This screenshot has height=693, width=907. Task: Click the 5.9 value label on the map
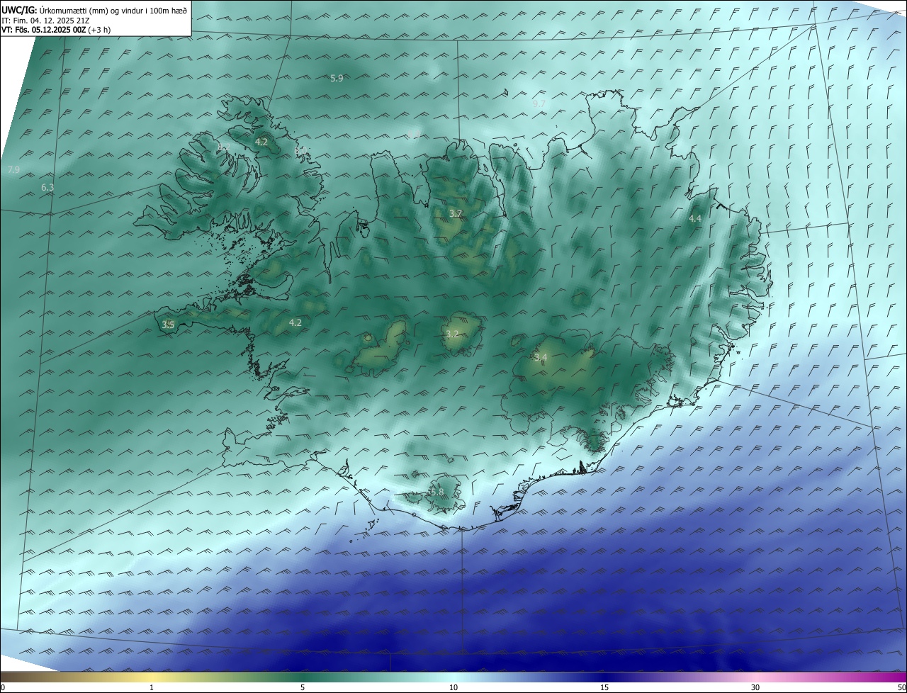pos(337,78)
